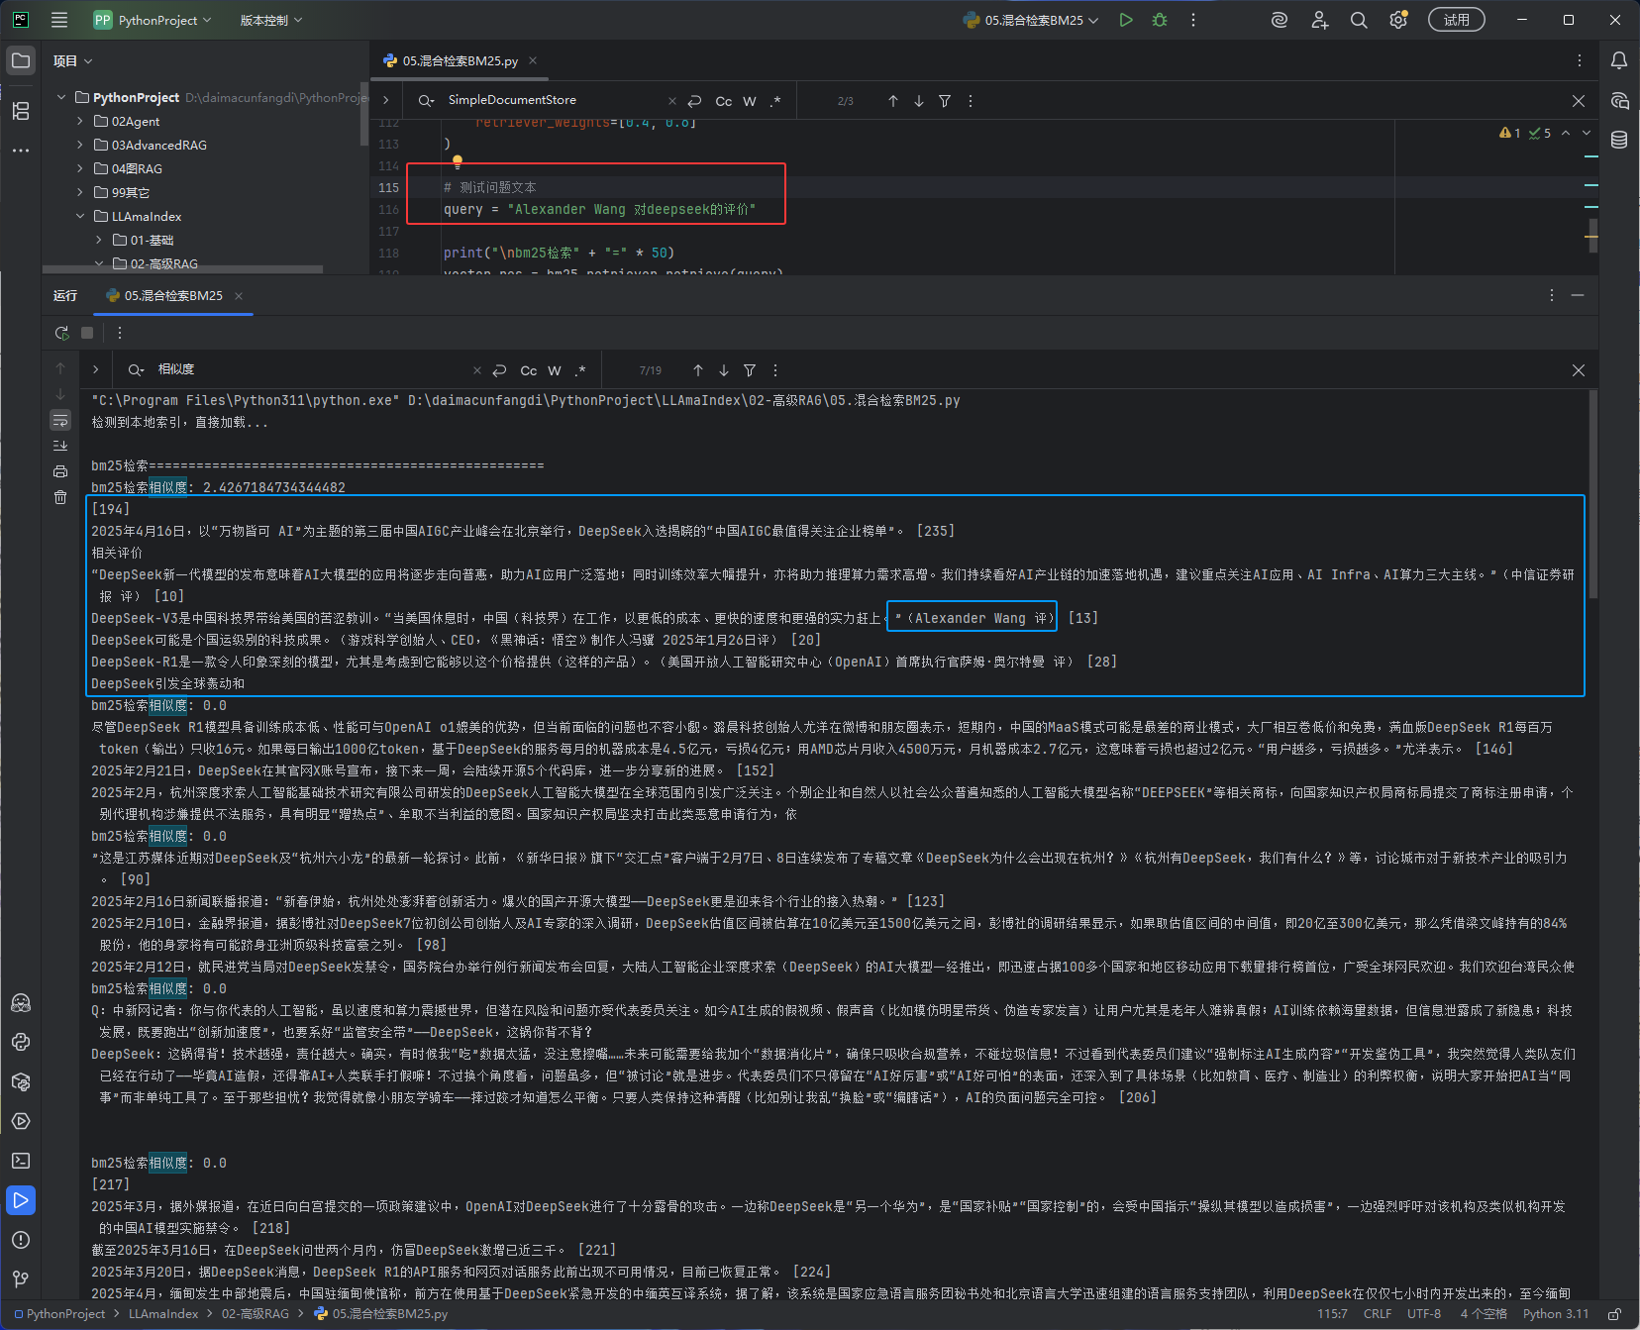This screenshot has height=1330, width=1640.
Task: Open the main hamburger menu
Action: click(x=59, y=20)
